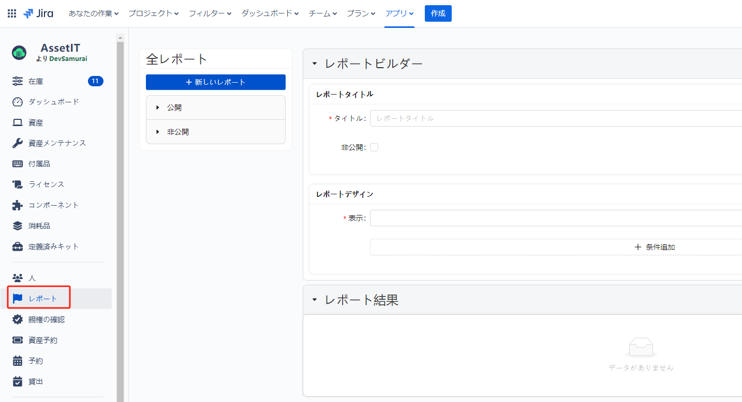The width and height of the screenshot is (742, 402).
Task: Open 在庫 inventory sliders icon
Action: point(18,81)
